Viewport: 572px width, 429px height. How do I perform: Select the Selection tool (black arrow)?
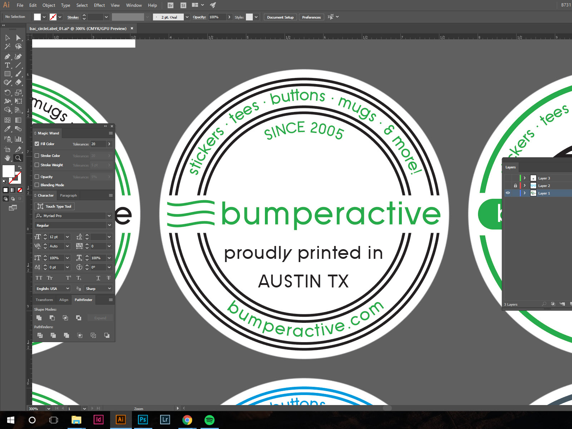click(8, 38)
